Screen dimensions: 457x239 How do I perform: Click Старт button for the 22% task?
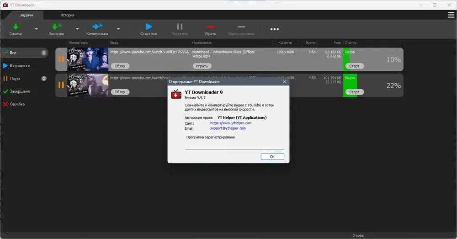click(x=355, y=92)
